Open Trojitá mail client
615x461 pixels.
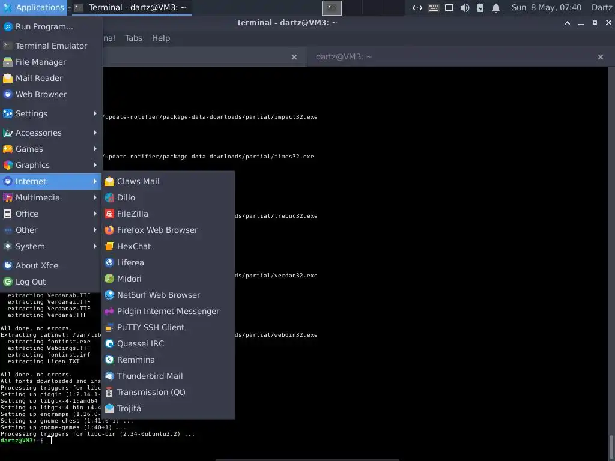point(168,408)
